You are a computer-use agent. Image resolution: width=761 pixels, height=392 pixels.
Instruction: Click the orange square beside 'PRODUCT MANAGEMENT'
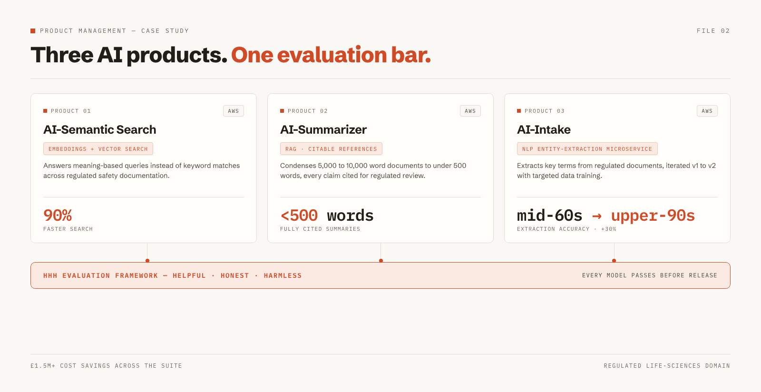tap(33, 31)
